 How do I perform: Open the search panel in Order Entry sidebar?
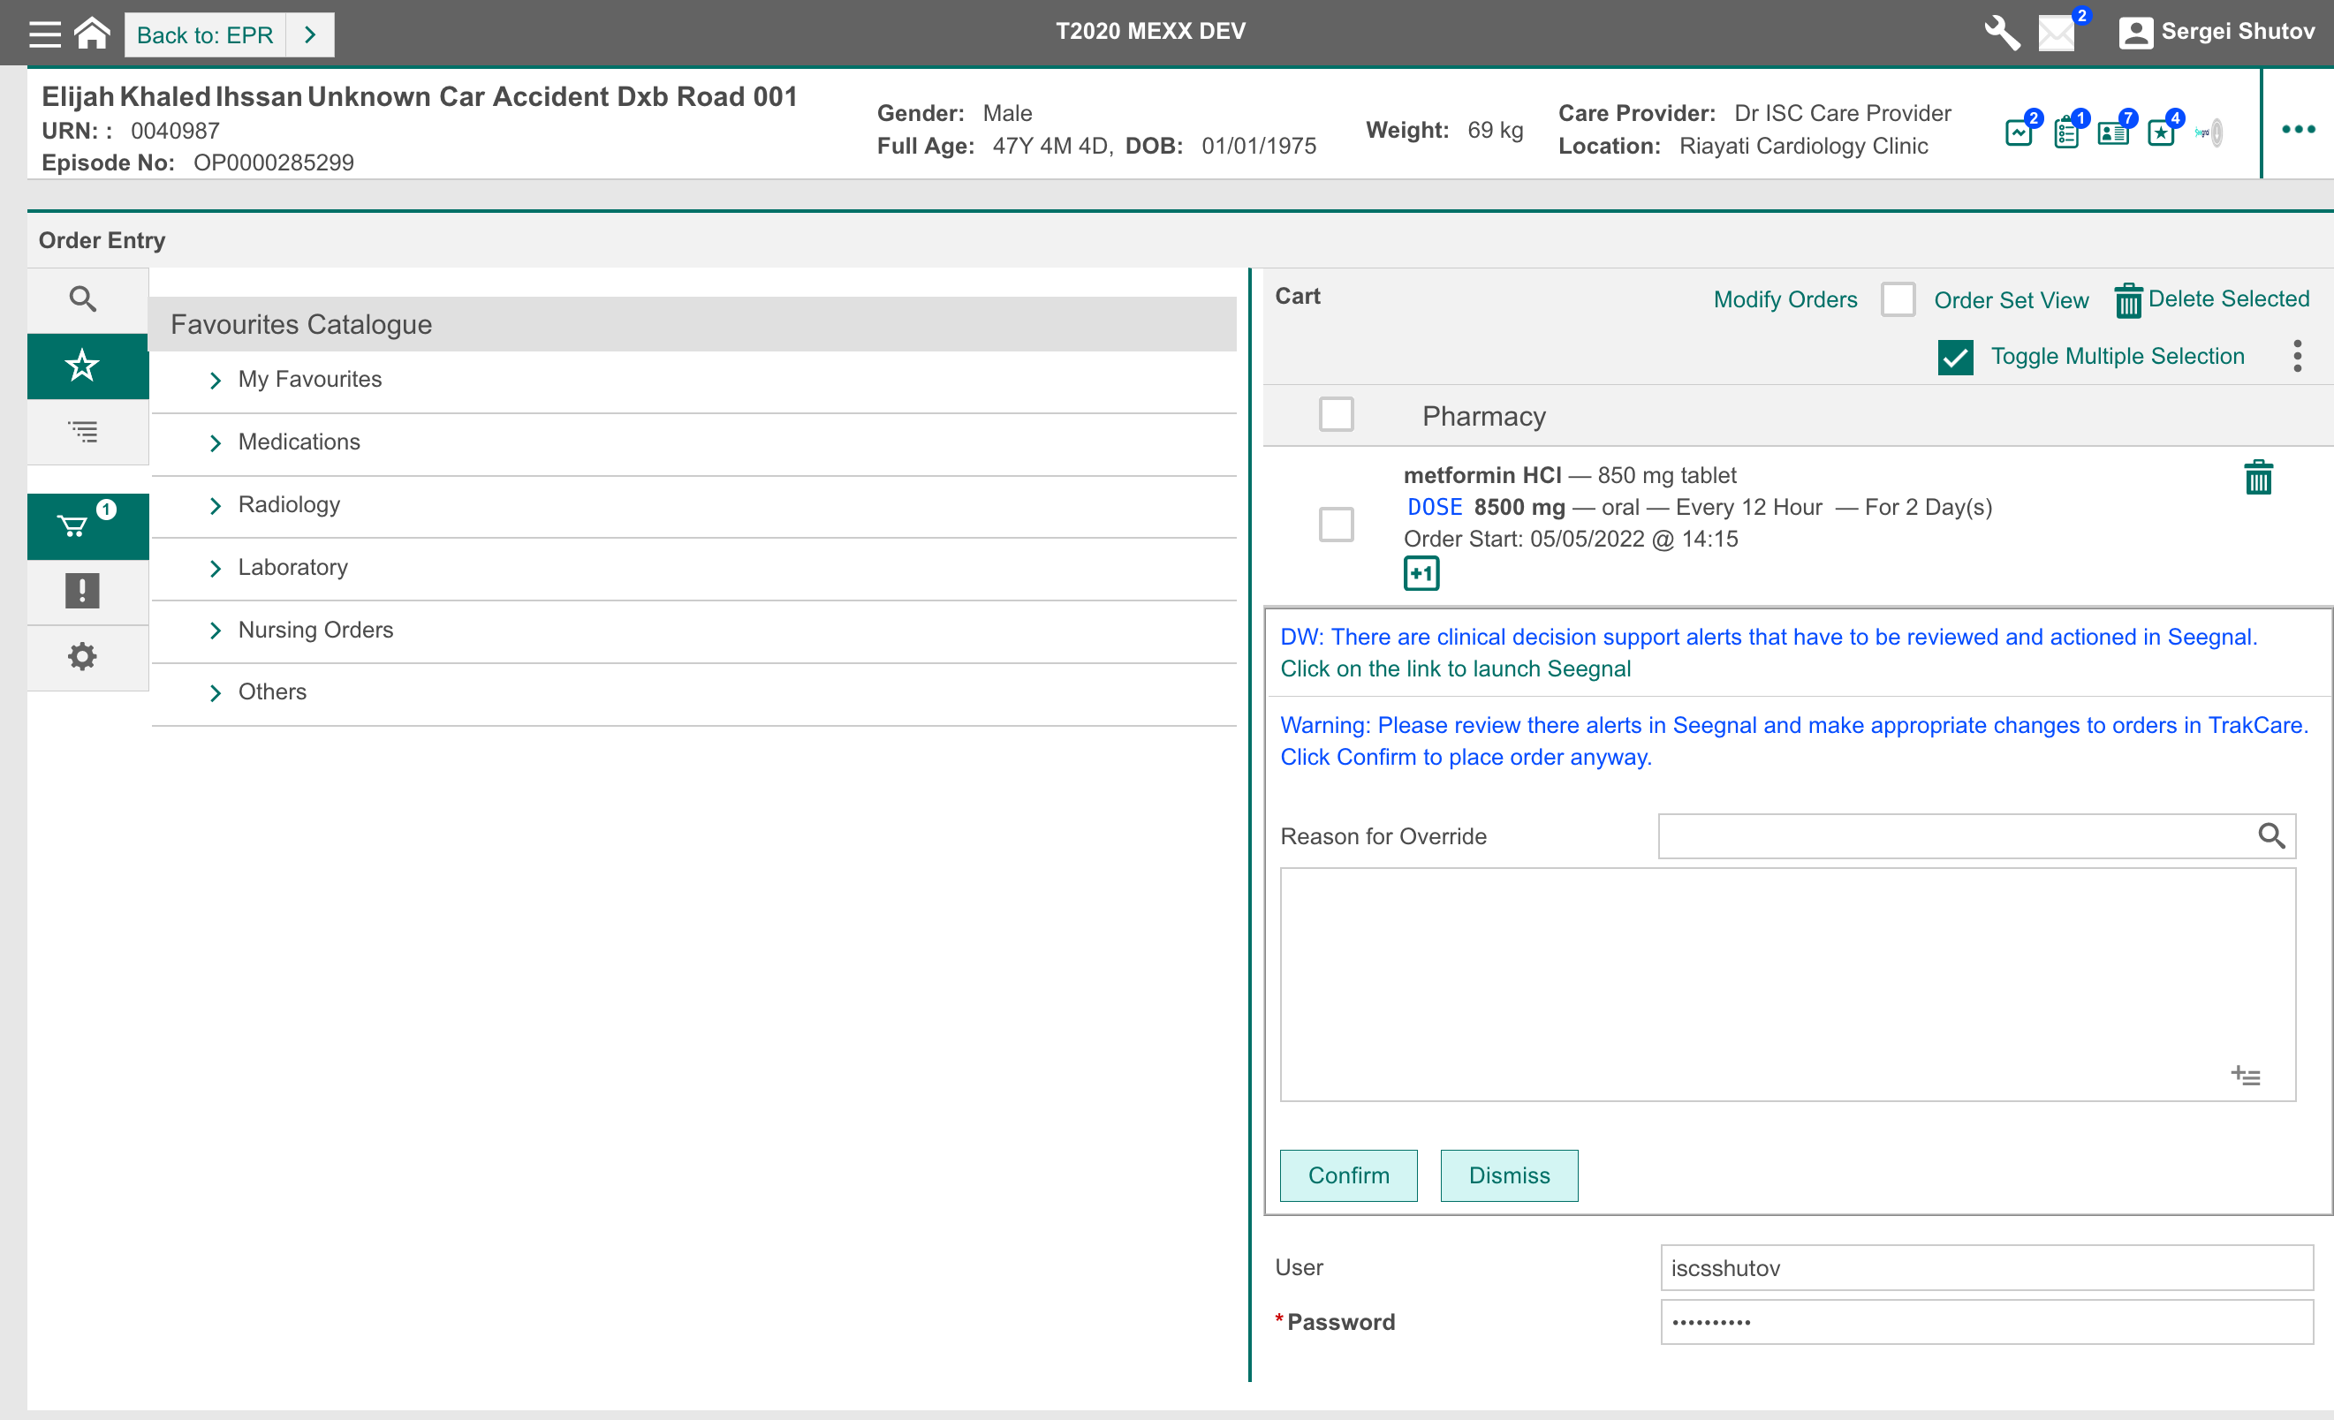[83, 298]
